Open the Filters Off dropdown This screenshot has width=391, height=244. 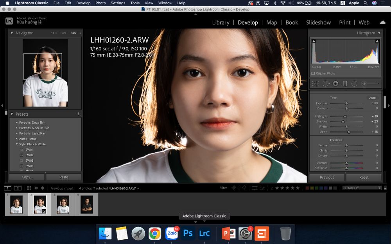click(x=362, y=188)
